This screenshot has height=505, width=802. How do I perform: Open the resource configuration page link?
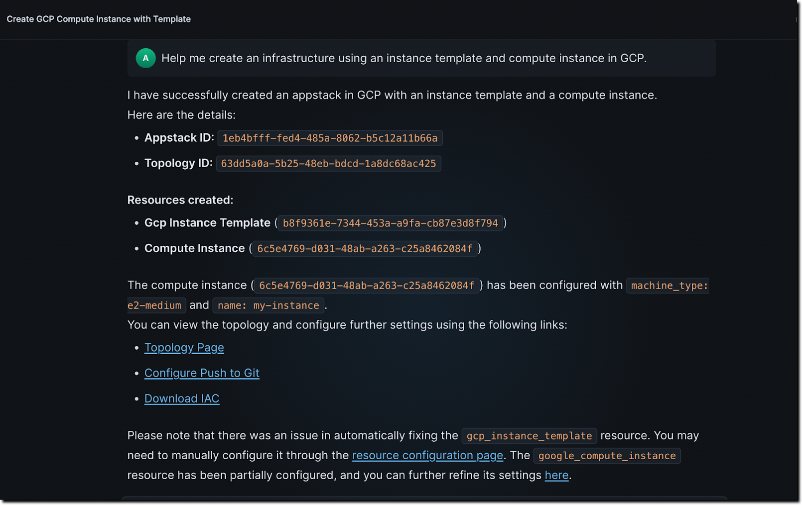(427, 455)
